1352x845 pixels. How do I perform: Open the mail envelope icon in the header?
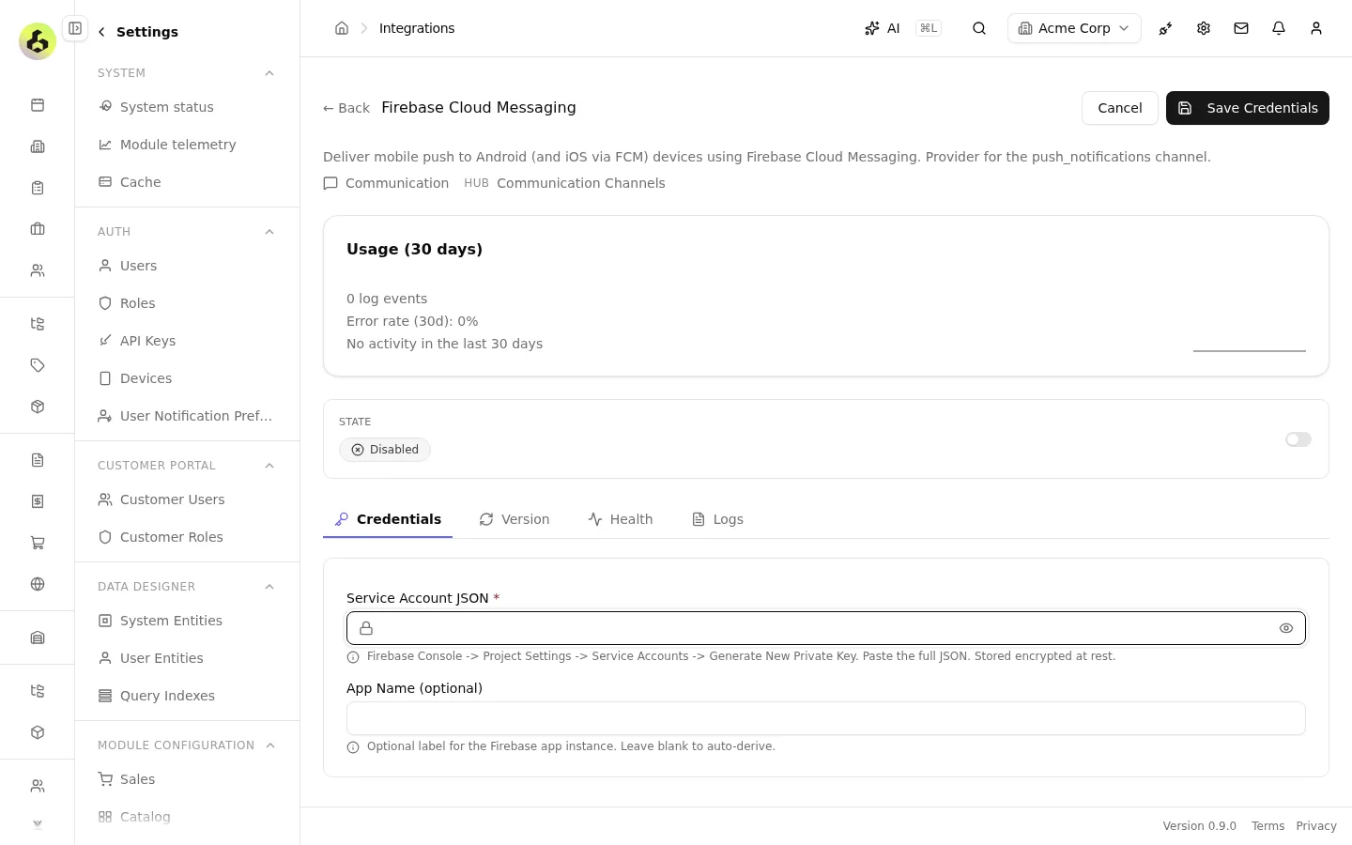coord(1241,28)
